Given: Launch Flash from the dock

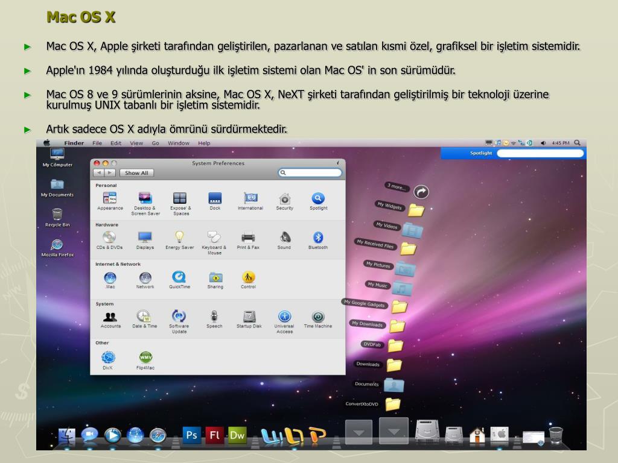Looking at the screenshot, I should (x=214, y=435).
